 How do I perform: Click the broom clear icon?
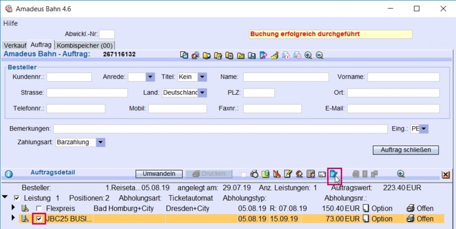pos(275,55)
